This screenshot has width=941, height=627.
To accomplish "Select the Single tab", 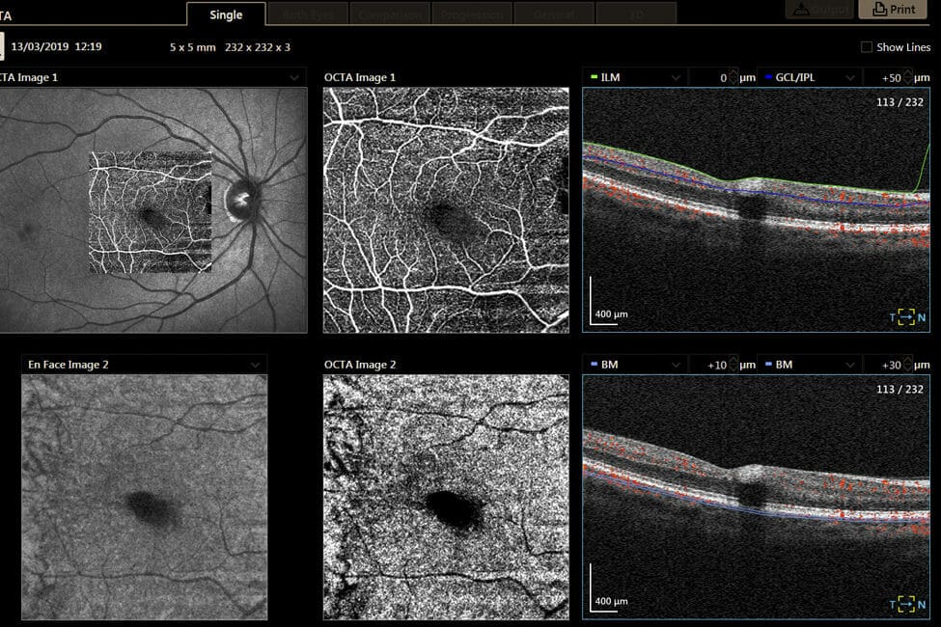I will pos(225,14).
